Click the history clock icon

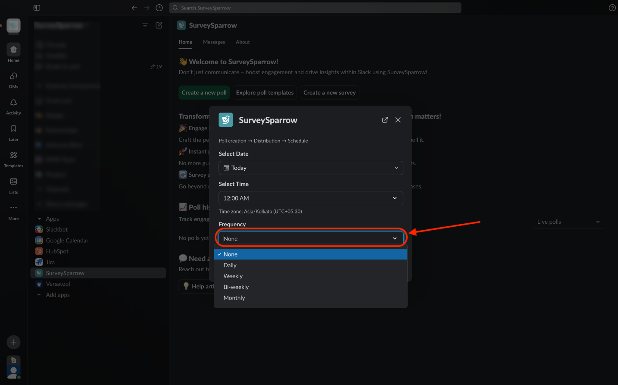(x=159, y=8)
